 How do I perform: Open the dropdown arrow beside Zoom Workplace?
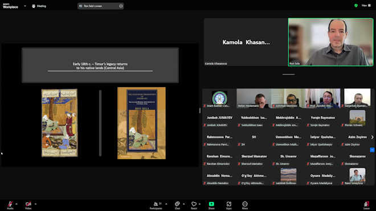(25, 6)
